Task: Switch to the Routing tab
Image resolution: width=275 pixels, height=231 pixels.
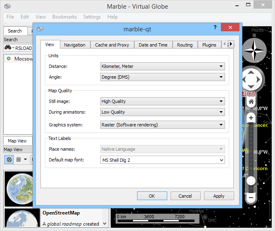Action: tap(185, 45)
